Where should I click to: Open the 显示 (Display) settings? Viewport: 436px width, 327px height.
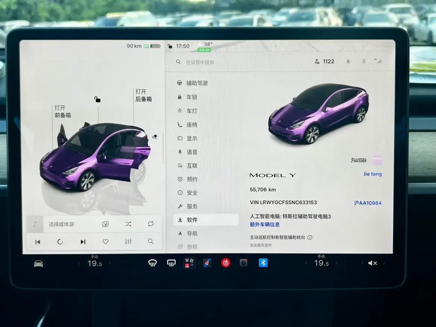pyautogui.click(x=187, y=138)
